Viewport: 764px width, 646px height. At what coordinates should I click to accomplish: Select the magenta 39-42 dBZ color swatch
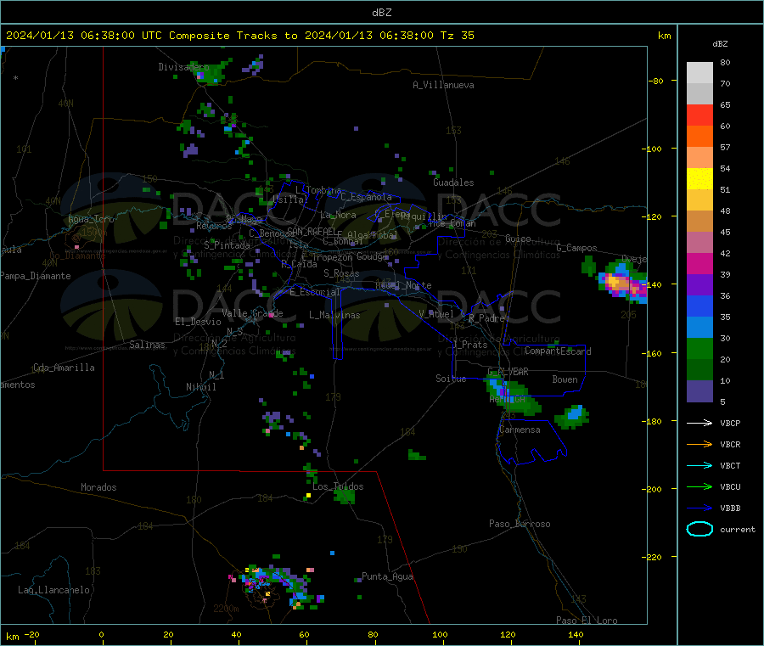point(699,263)
